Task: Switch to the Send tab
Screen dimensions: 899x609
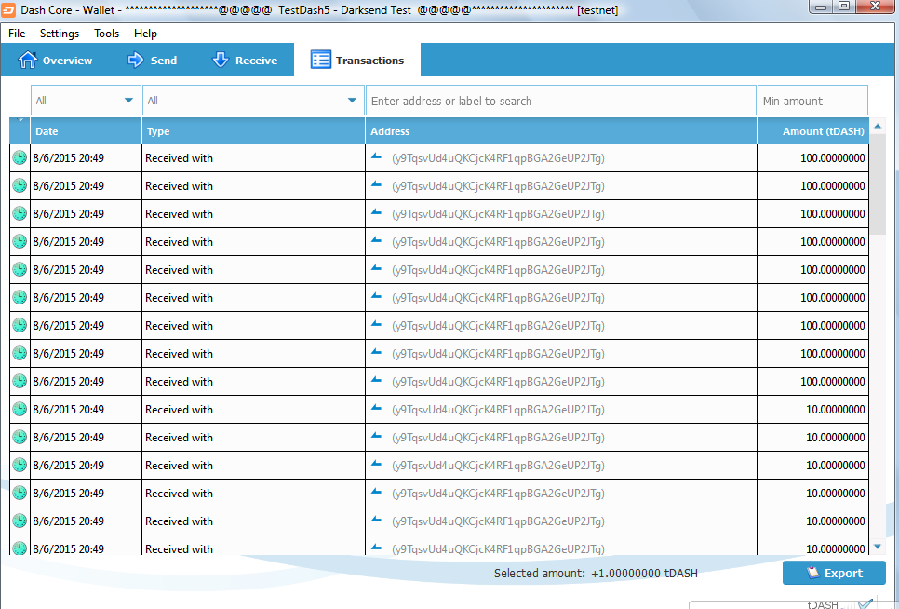Action: point(153,61)
